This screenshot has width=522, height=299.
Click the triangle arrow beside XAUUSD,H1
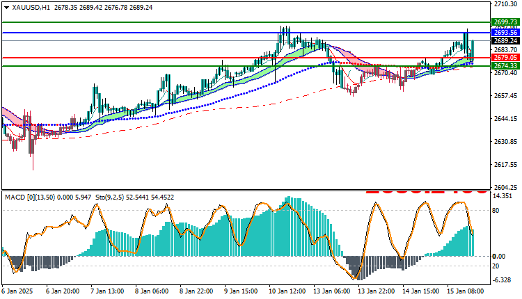click(x=7, y=8)
